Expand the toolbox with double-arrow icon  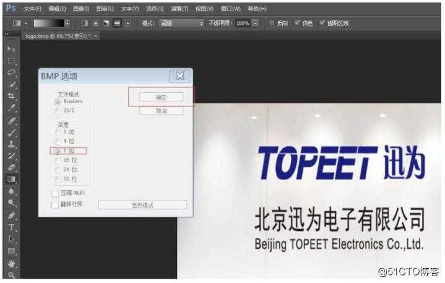(x=7, y=34)
